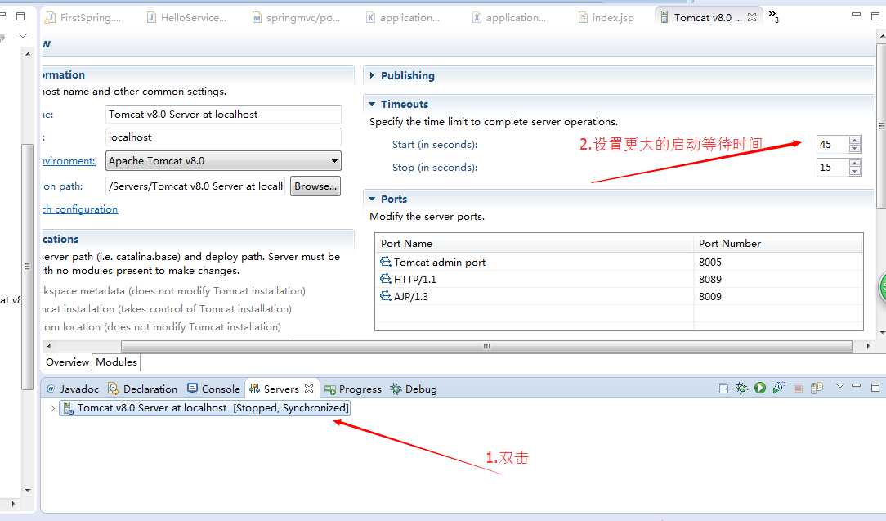Decrease Stop timeout seconds
The width and height of the screenshot is (886, 521).
point(855,172)
